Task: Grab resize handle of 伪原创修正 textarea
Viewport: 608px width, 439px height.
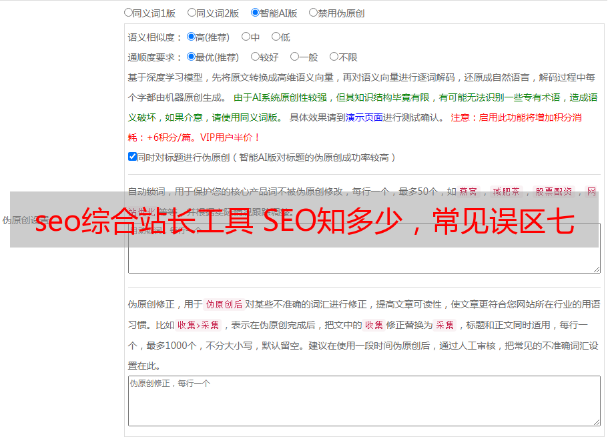Action: pos(597,422)
